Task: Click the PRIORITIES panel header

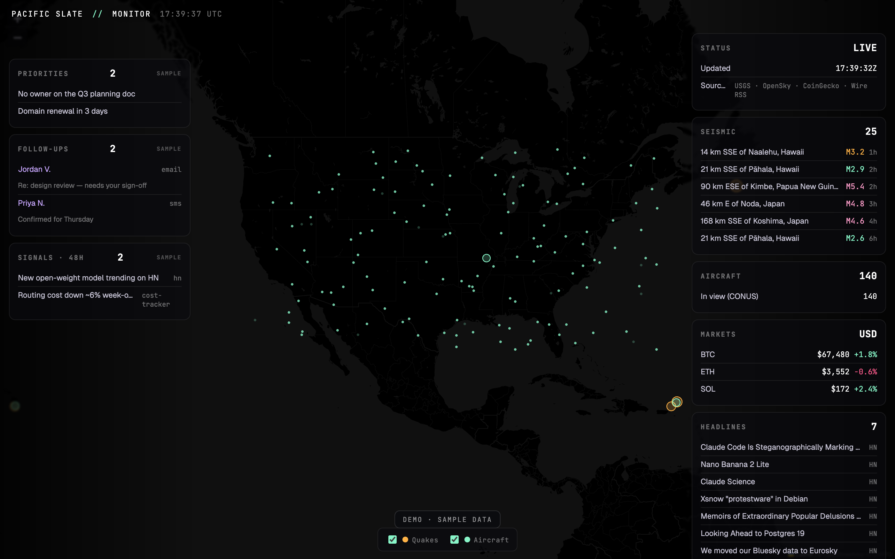Action: (43, 73)
